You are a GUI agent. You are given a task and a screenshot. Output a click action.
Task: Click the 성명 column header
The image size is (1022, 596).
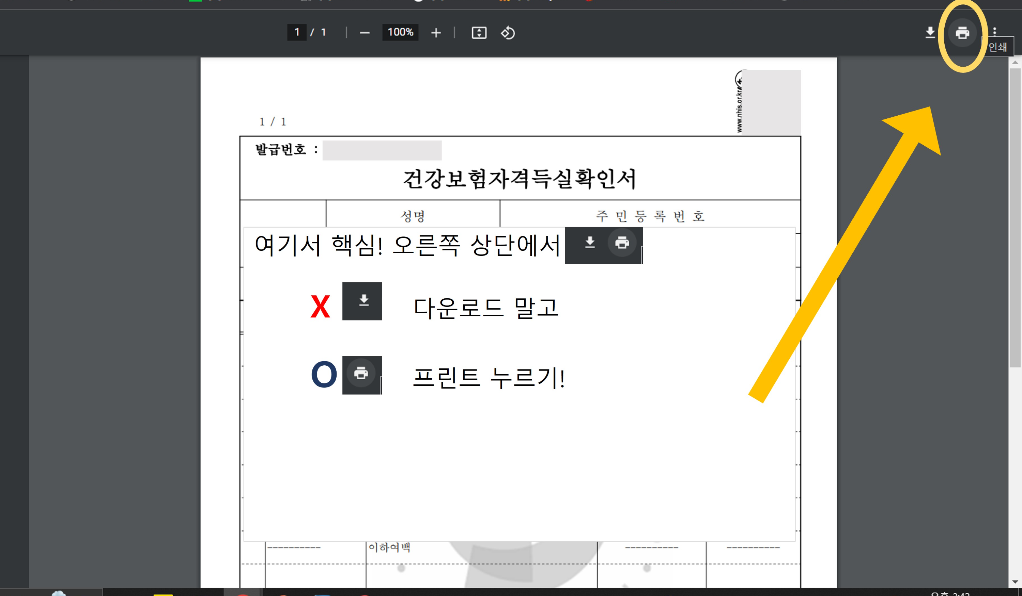point(413,216)
